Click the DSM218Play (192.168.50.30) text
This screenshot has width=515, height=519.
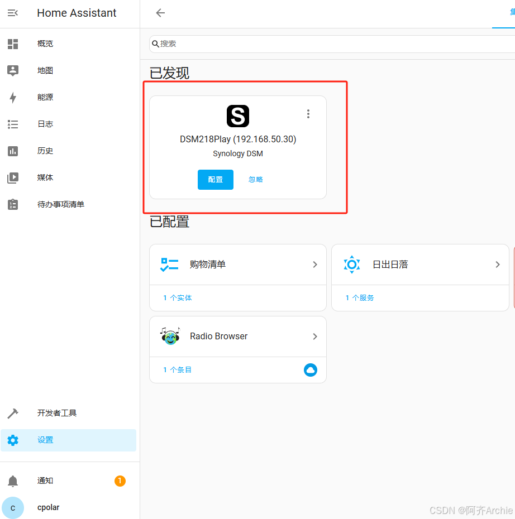coord(238,139)
